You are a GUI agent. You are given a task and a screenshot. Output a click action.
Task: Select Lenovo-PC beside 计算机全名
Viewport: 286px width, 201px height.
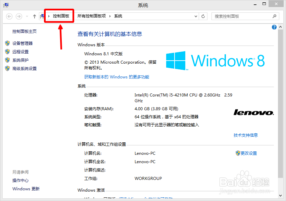145,162
